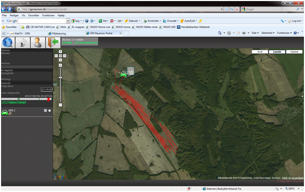Click the stop link under the timeline

click(22, 102)
